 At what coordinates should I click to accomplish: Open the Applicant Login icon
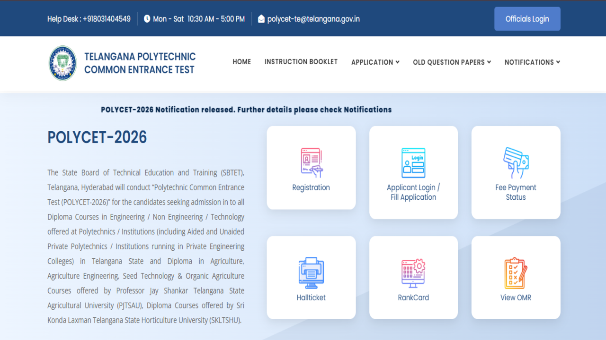tap(413, 162)
